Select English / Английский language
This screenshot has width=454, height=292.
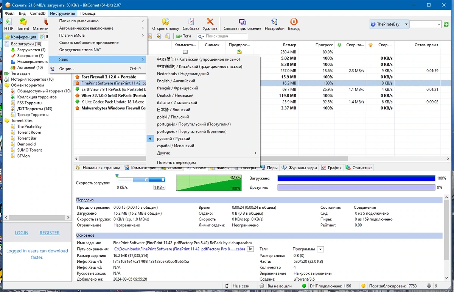pyautogui.click(x=203, y=81)
